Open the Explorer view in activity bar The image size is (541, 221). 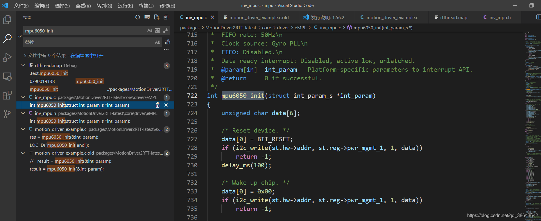coord(7,20)
